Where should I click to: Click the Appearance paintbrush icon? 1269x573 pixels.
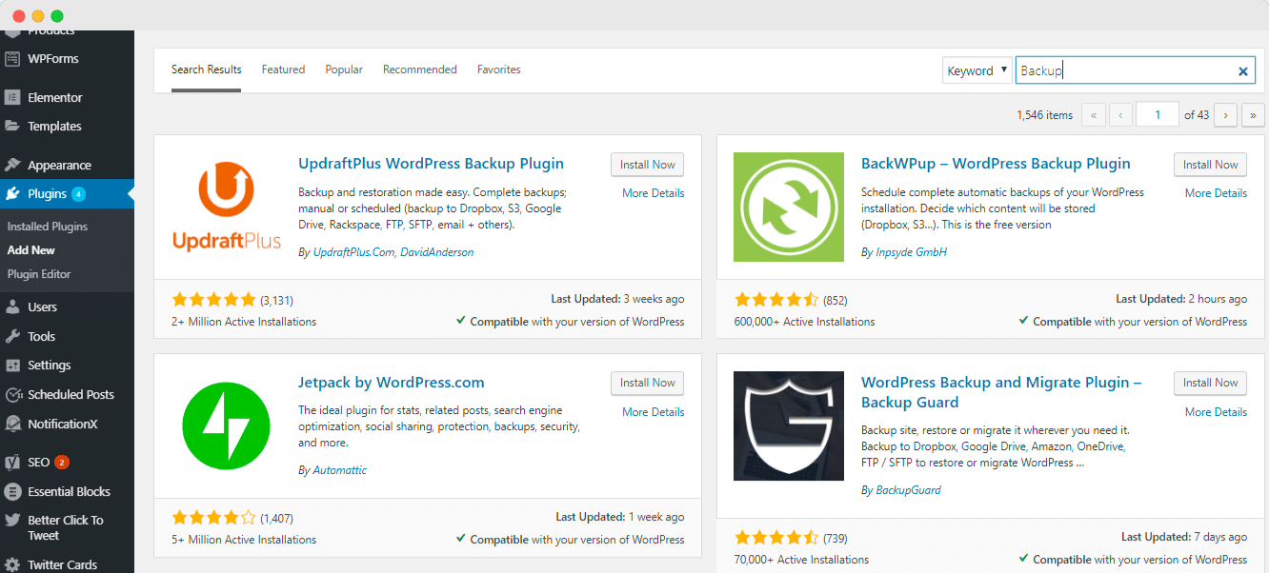[12, 165]
